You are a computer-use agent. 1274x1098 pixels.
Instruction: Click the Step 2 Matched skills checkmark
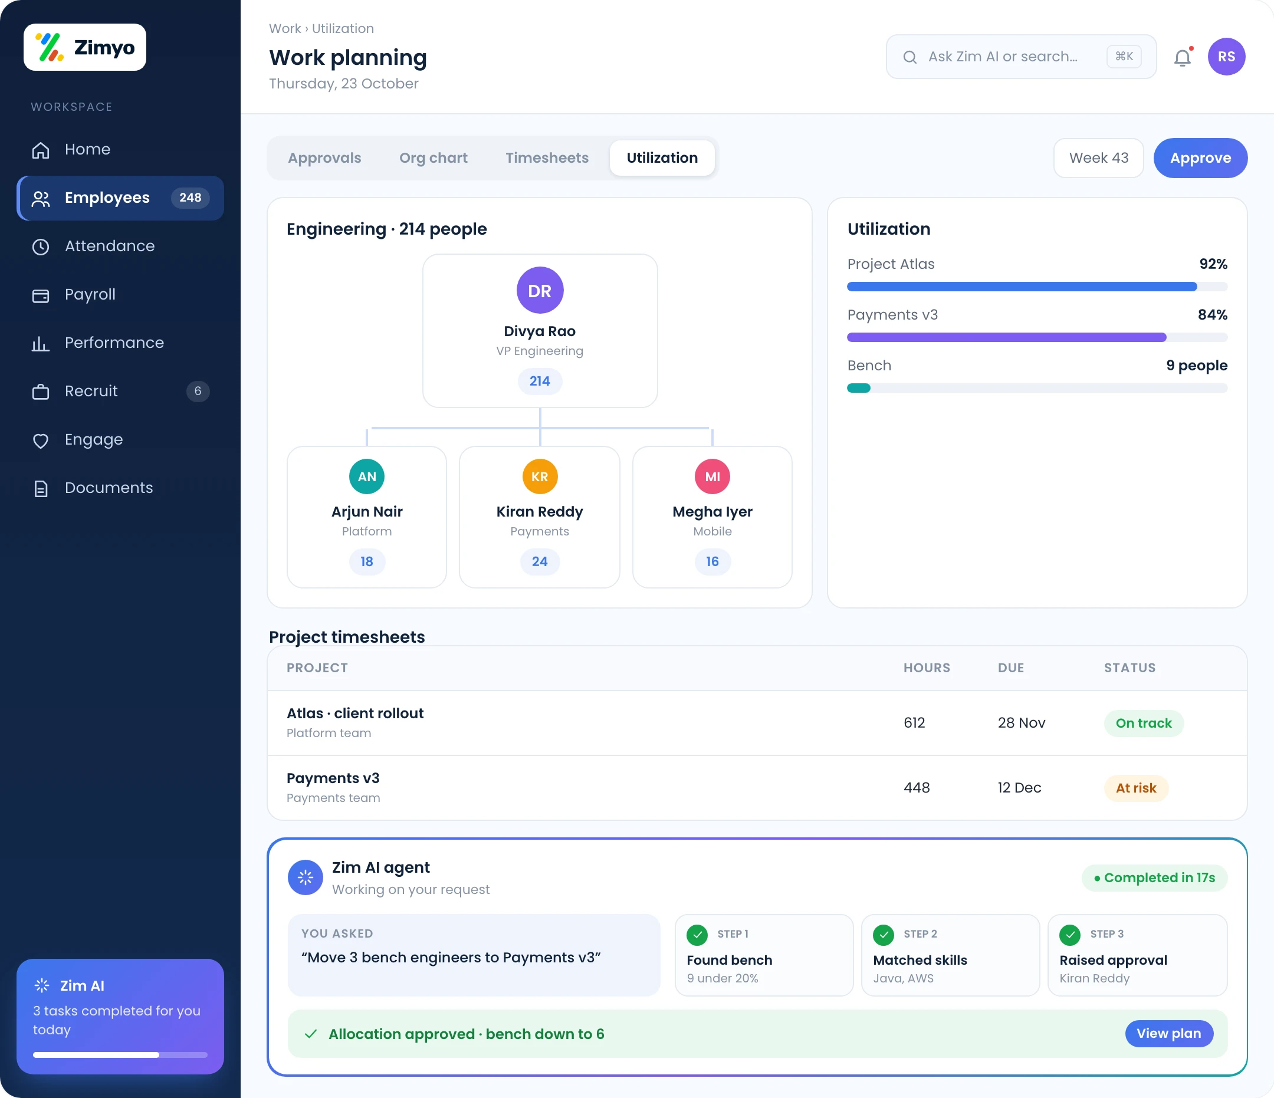pyautogui.click(x=884, y=935)
